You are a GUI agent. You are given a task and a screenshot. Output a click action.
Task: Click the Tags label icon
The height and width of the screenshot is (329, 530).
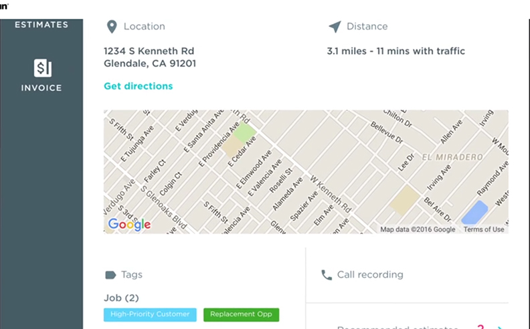pyautogui.click(x=111, y=275)
